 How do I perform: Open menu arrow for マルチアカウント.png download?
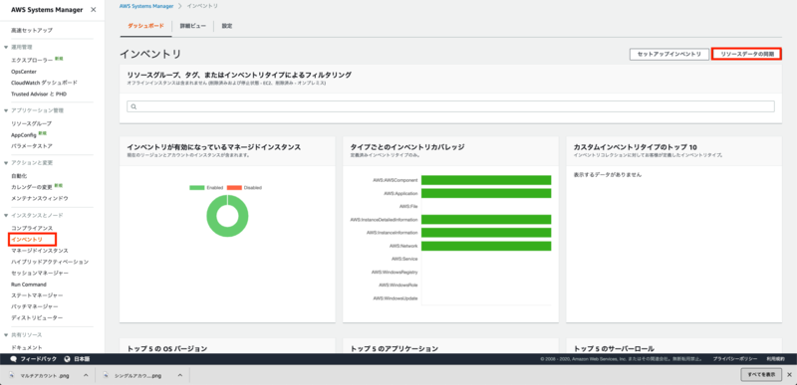click(86, 375)
